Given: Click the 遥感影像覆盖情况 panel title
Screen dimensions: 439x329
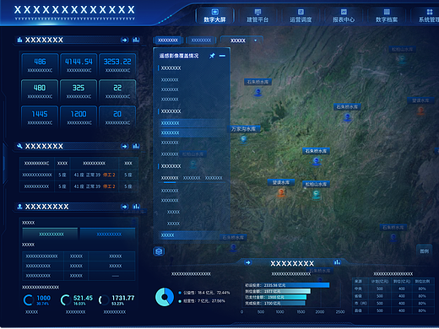Looking at the screenshot, I should coord(179,56).
